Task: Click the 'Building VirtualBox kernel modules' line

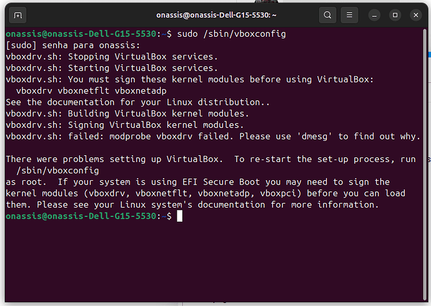Action: (127, 113)
